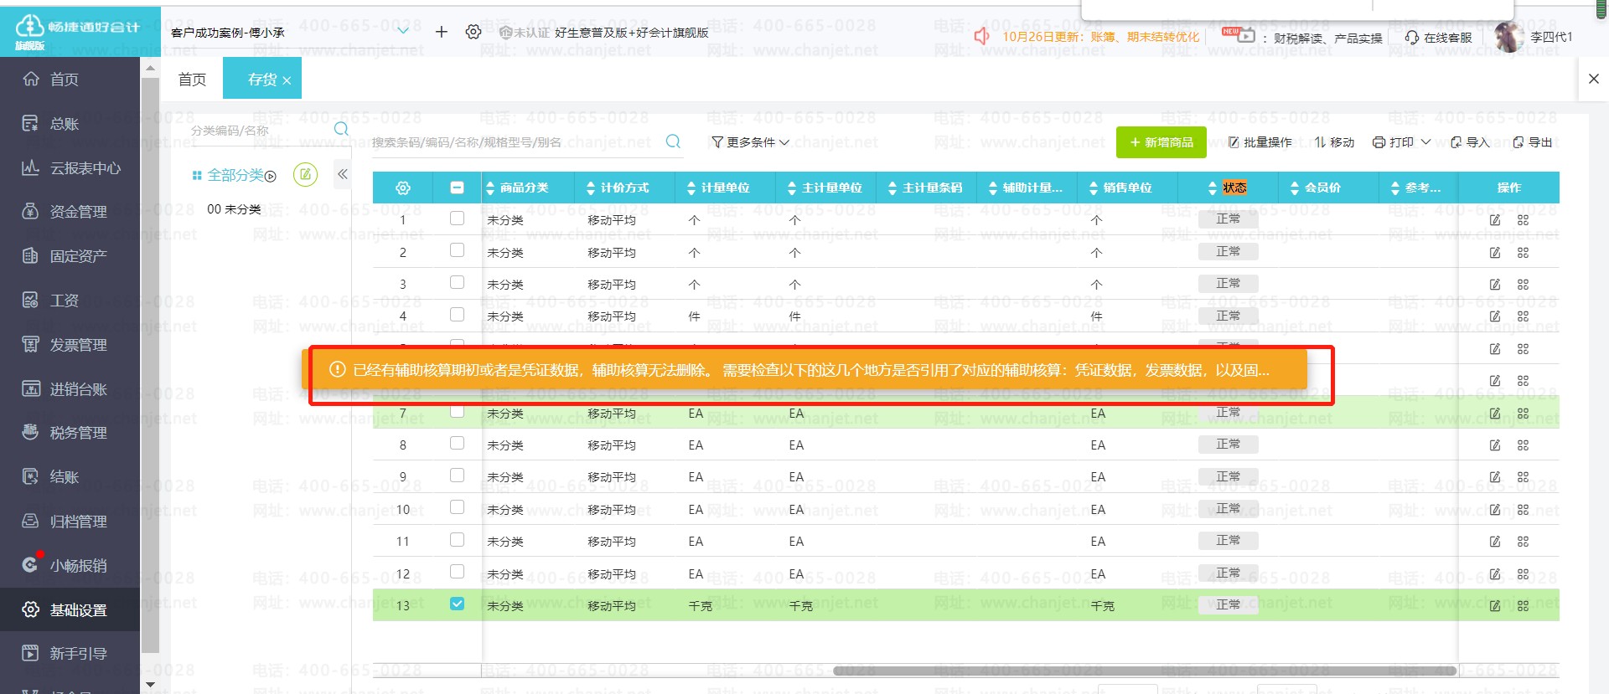Click the item search magnifier icon
This screenshot has height=694, width=1609.
[x=673, y=141]
